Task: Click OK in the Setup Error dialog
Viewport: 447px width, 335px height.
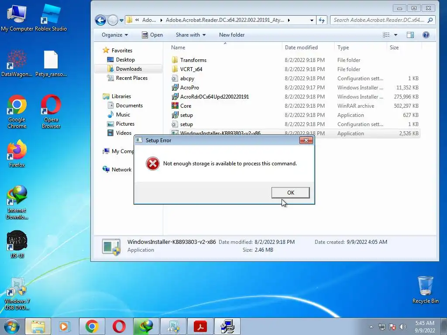Action: coord(290,192)
